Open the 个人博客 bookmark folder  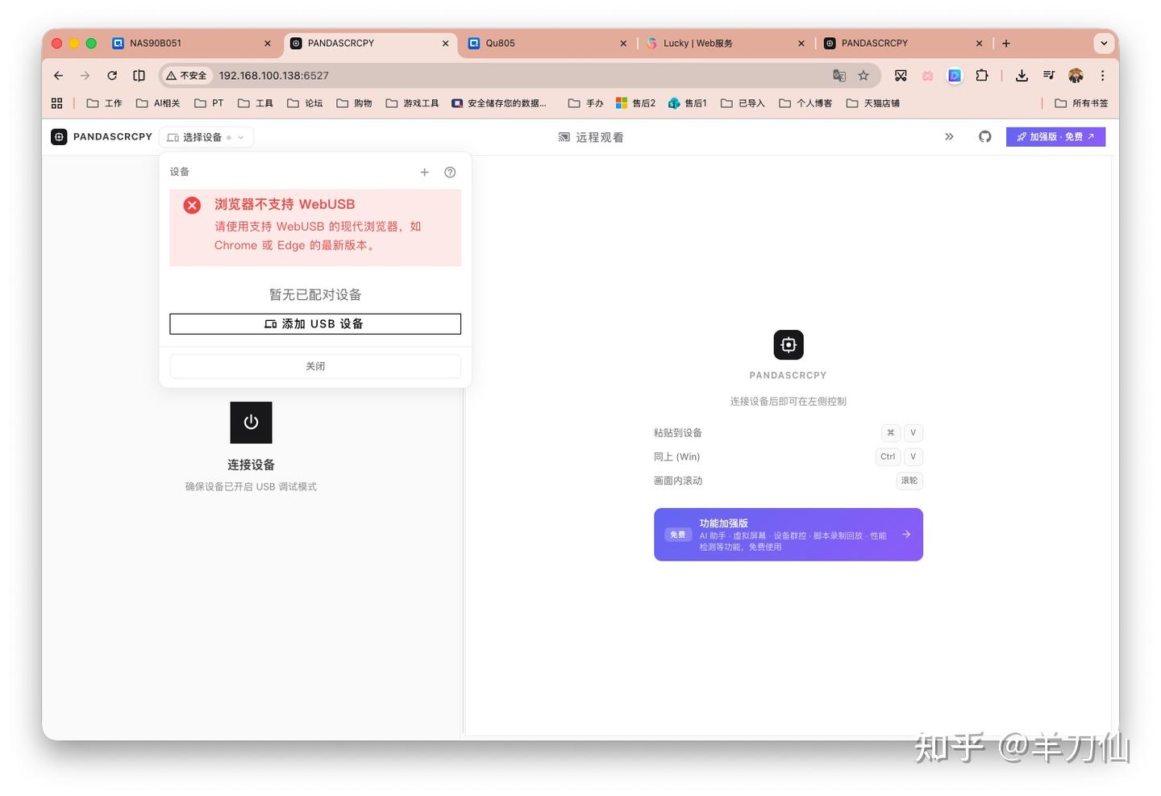click(x=805, y=103)
